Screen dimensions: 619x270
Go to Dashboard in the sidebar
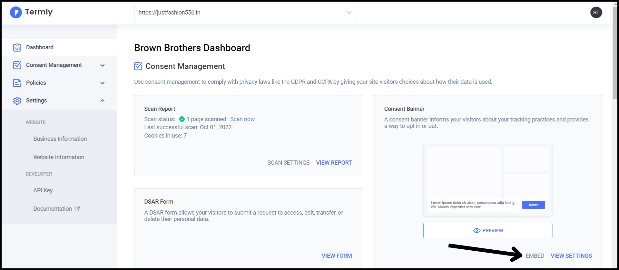point(60,47)
